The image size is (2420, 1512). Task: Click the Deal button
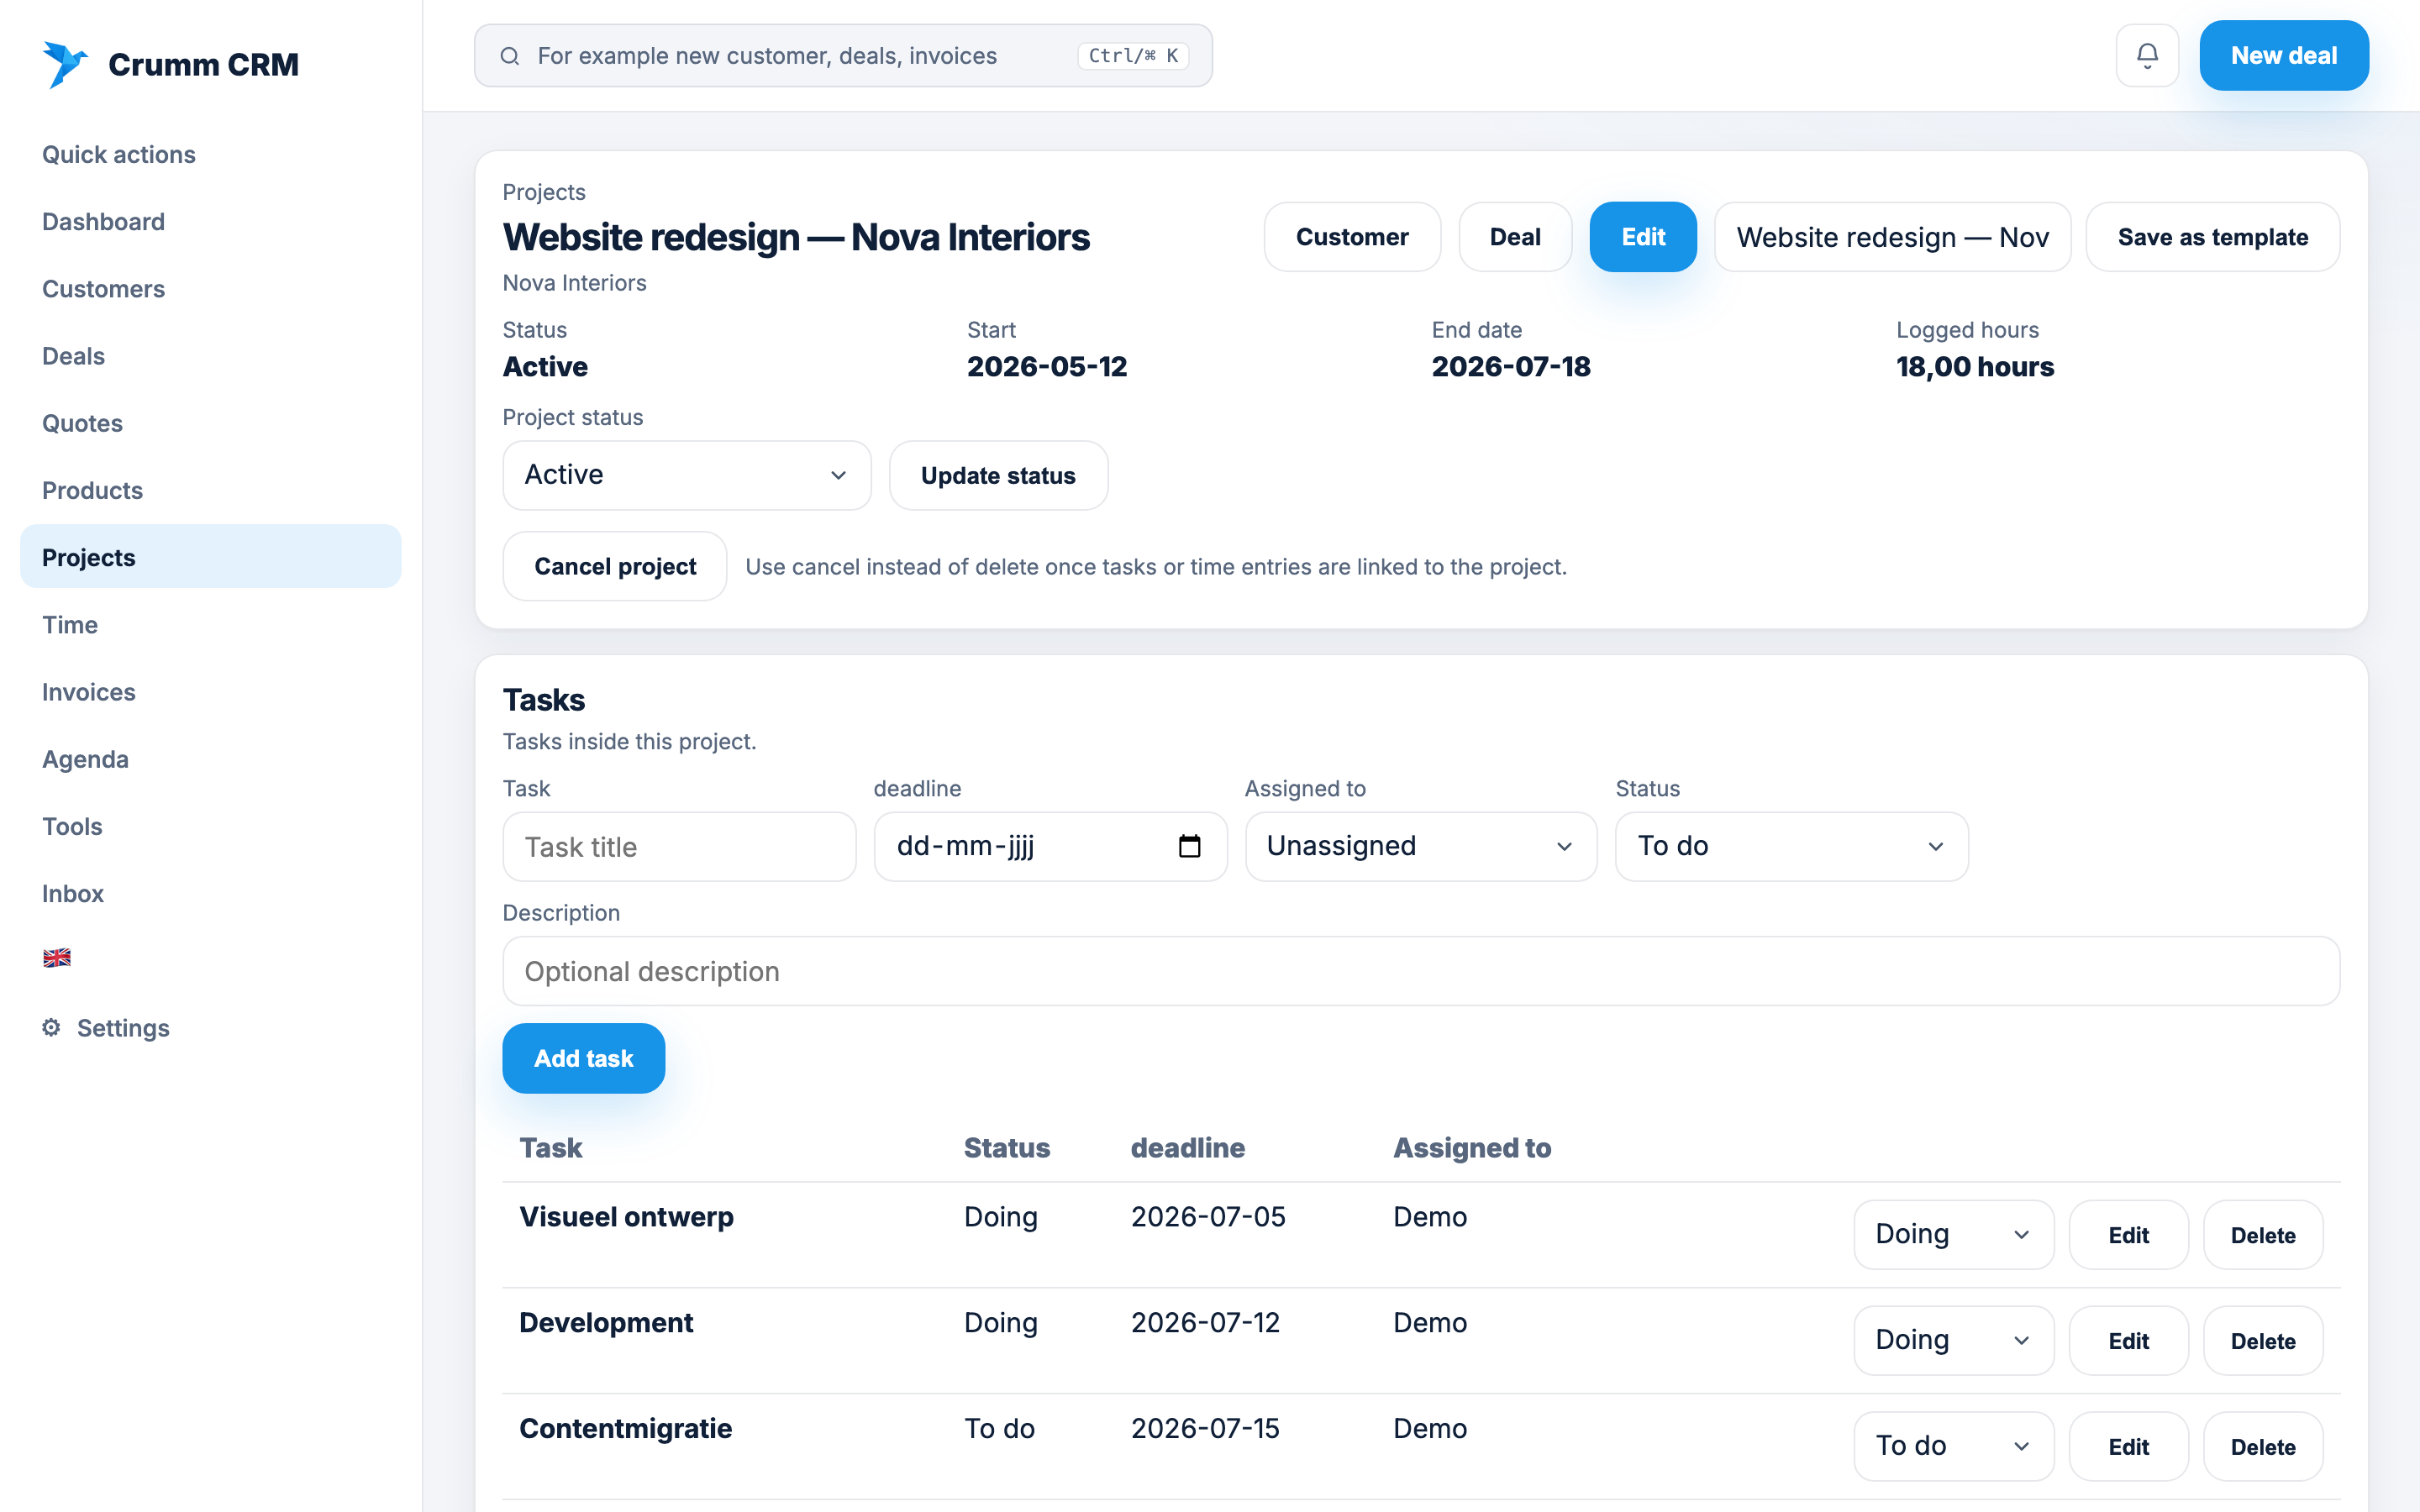1515,237
